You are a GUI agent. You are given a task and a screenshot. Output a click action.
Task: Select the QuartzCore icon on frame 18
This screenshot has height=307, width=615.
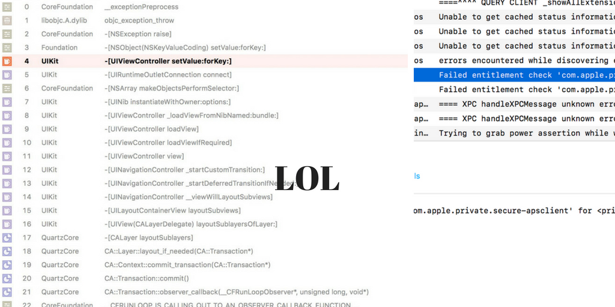[x=7, y=251]
